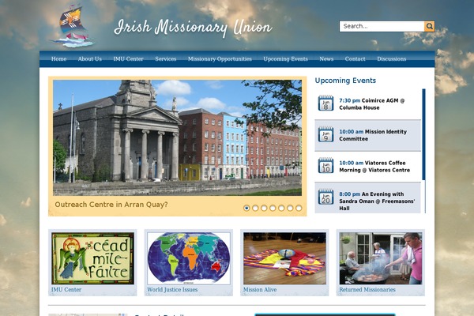474x316 pixels.
Task: Click the Irish Missionary Union ship logo
Action: pyautogui.click(x=72, y=26)
